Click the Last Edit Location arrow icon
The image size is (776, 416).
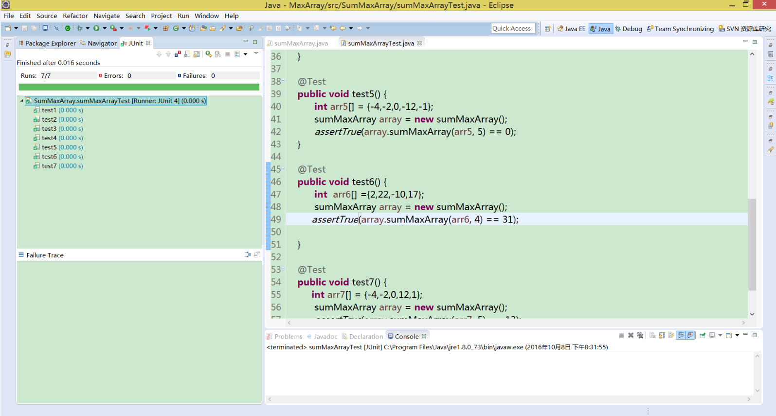pos(333,28)
